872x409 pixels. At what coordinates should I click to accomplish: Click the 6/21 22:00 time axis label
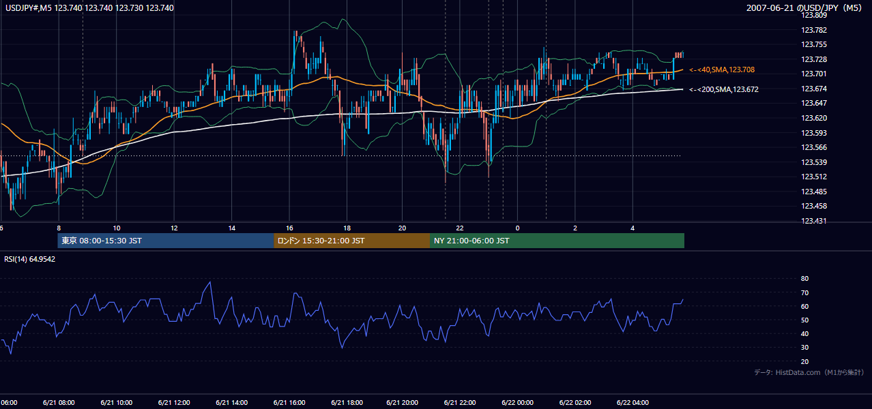coord(461,403)
